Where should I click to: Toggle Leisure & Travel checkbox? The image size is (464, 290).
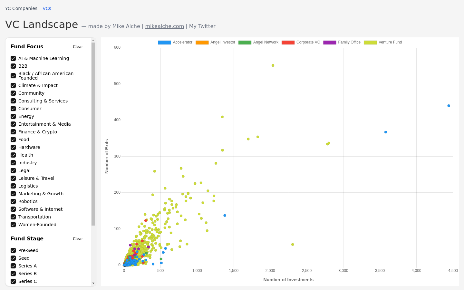(x=13, y=178)
